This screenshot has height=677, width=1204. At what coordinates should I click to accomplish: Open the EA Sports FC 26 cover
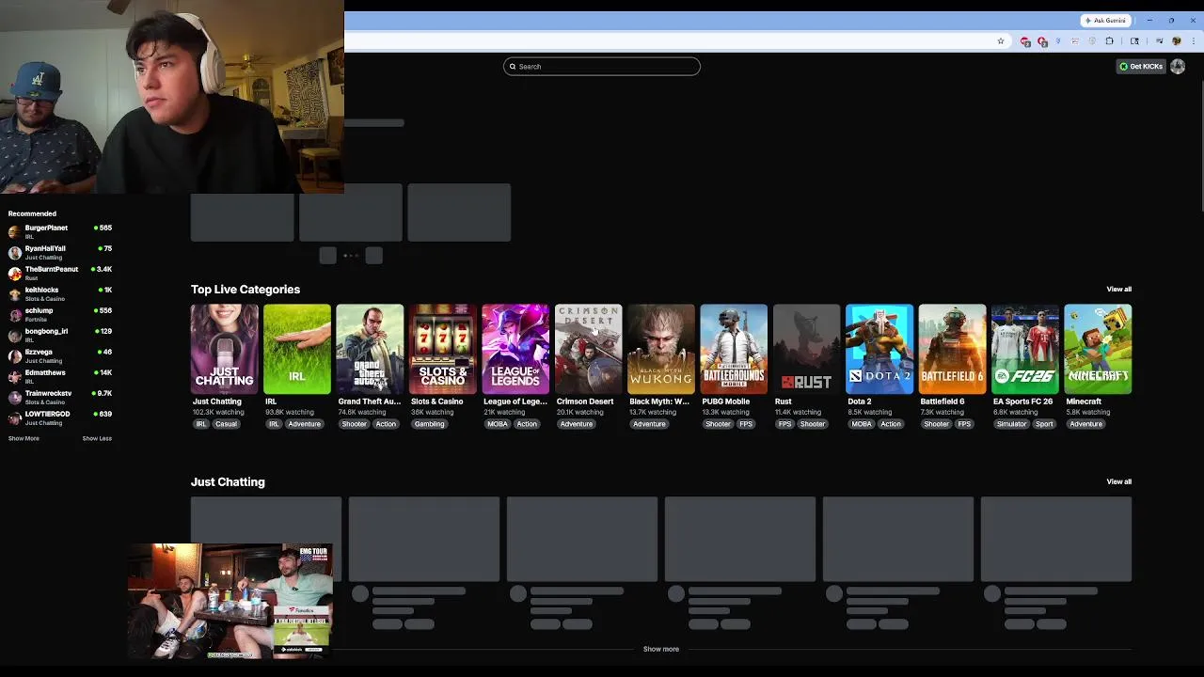click(1025, 349)
